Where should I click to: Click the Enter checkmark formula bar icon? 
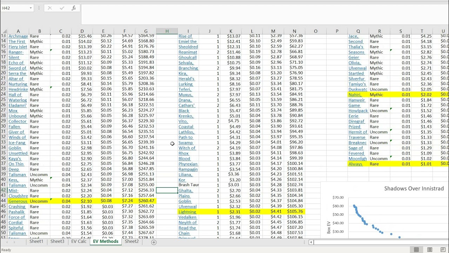pyautogui.click(x=61, y=8)
